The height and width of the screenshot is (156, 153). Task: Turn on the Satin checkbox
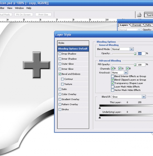(60, 89)
